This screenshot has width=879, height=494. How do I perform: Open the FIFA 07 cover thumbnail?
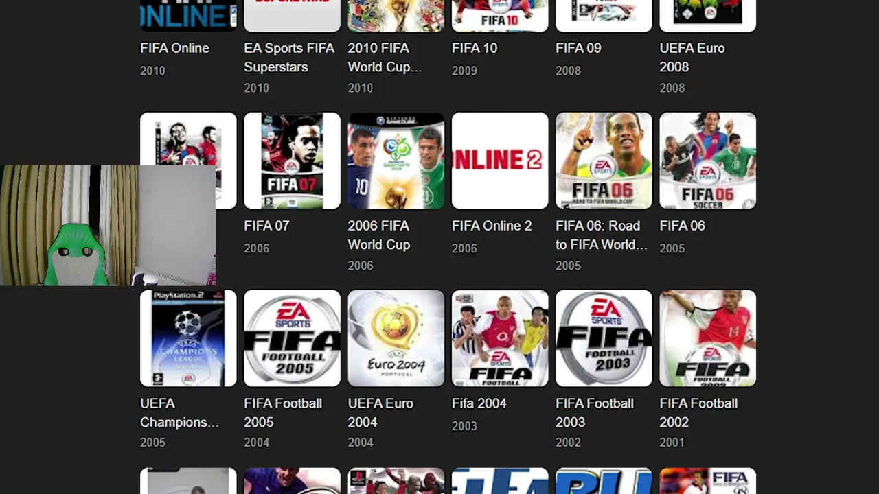point(292,161)
